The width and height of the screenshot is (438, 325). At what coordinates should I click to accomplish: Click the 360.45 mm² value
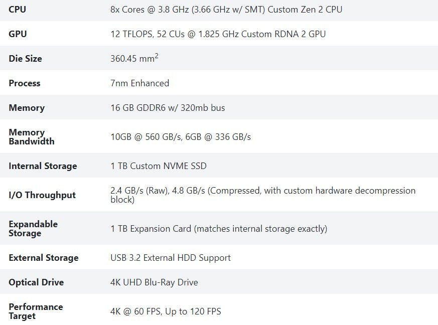[x=134, y=59]
